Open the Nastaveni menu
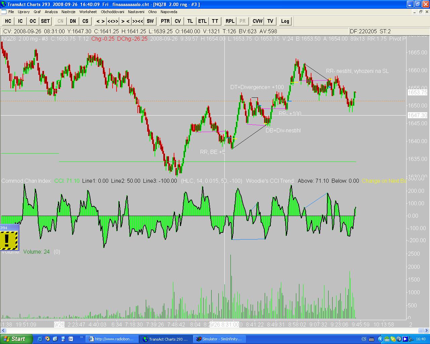Image resolution: width=430 pixels, height=344 pixels. [136, 12]
